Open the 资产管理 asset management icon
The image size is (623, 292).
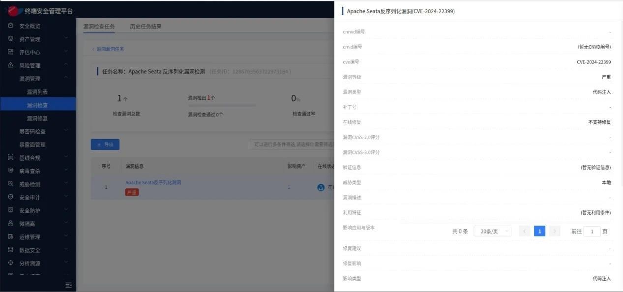tap(11, 39)
